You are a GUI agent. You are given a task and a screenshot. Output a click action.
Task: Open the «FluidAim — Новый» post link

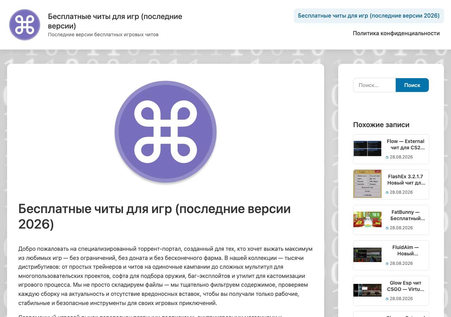tap(406, 250)
